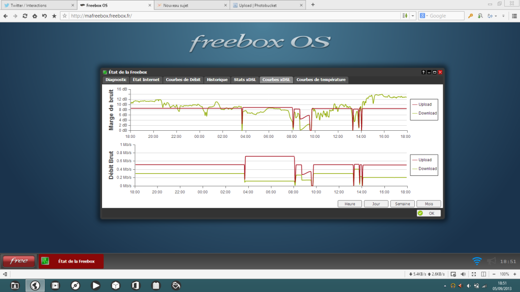520x292 pixels.
Task: Open the red free start menu button
Action: click(19, 261)
